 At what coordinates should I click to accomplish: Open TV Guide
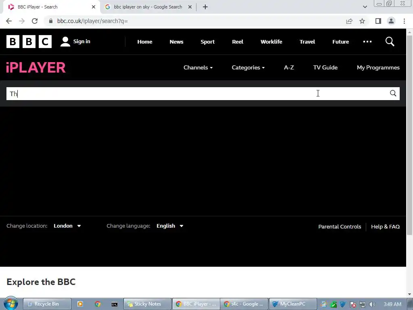pos(325,67)
